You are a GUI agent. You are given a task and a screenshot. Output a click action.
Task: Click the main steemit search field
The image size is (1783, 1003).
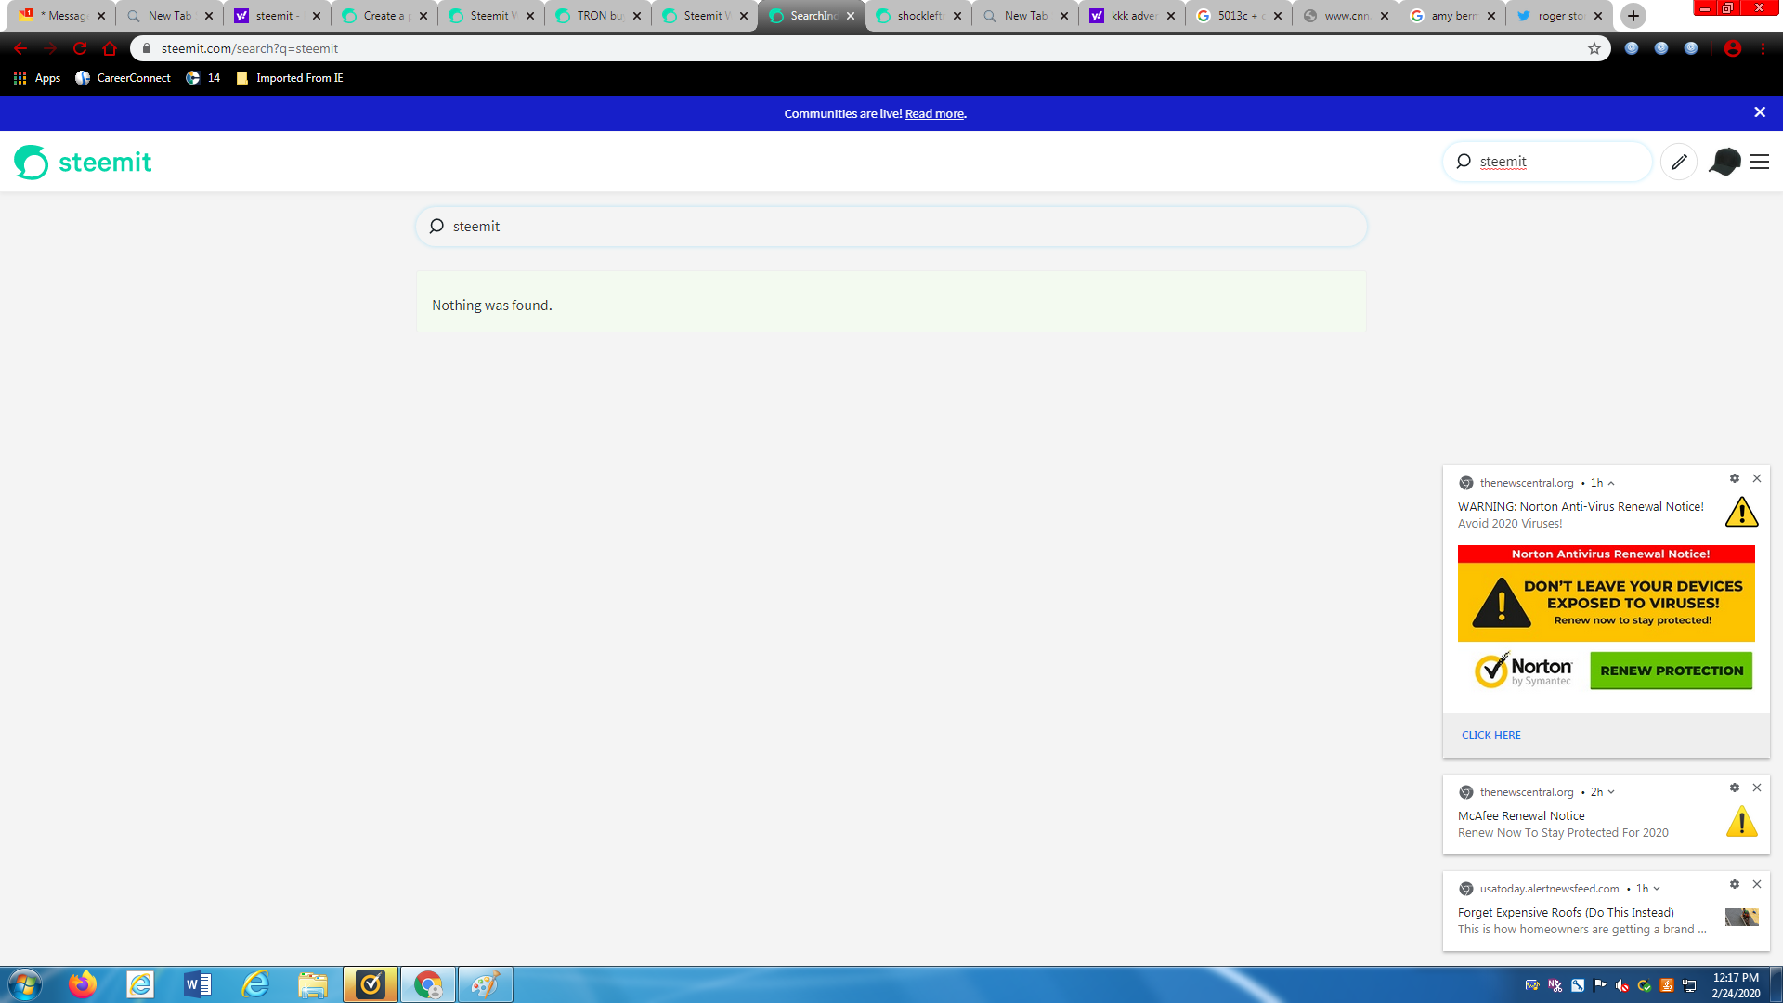891,227
